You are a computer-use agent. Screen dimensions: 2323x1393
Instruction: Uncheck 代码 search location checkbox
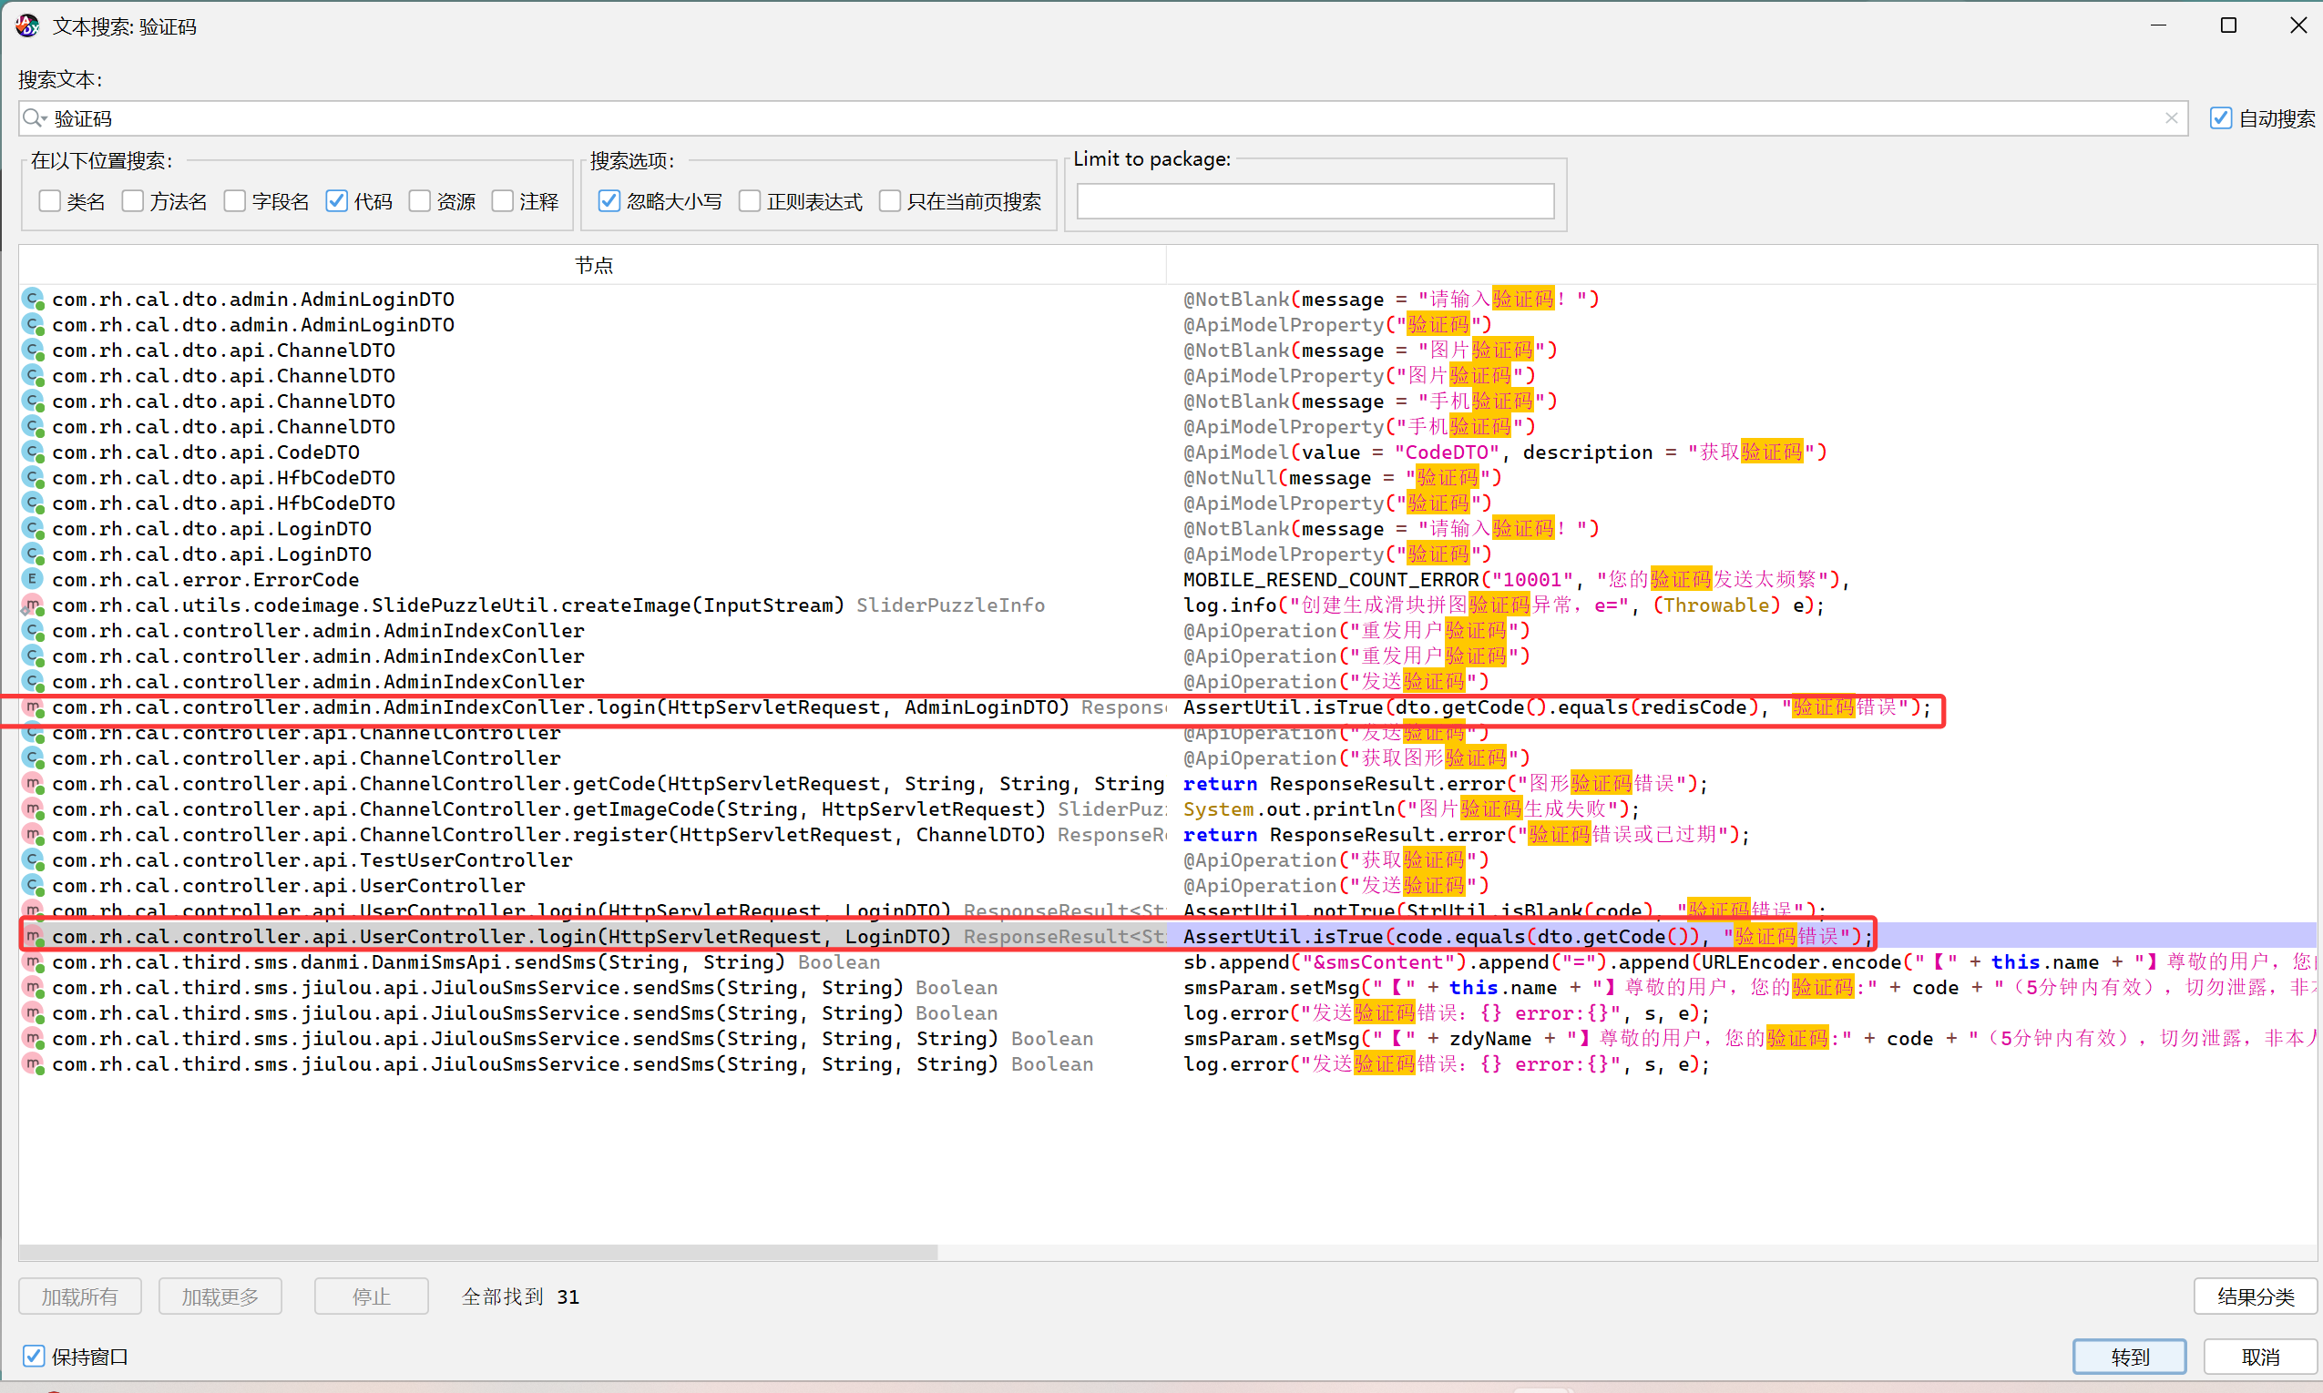336,201
